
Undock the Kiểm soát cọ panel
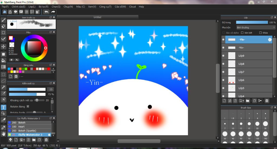pos(51,83)
